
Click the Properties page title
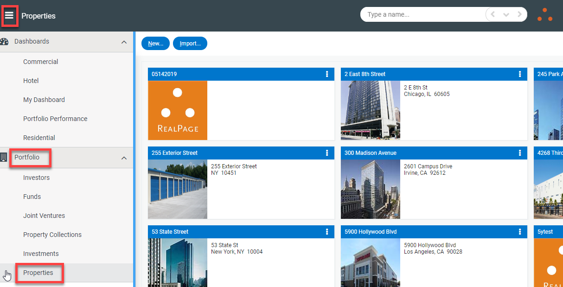click(38, 16)
